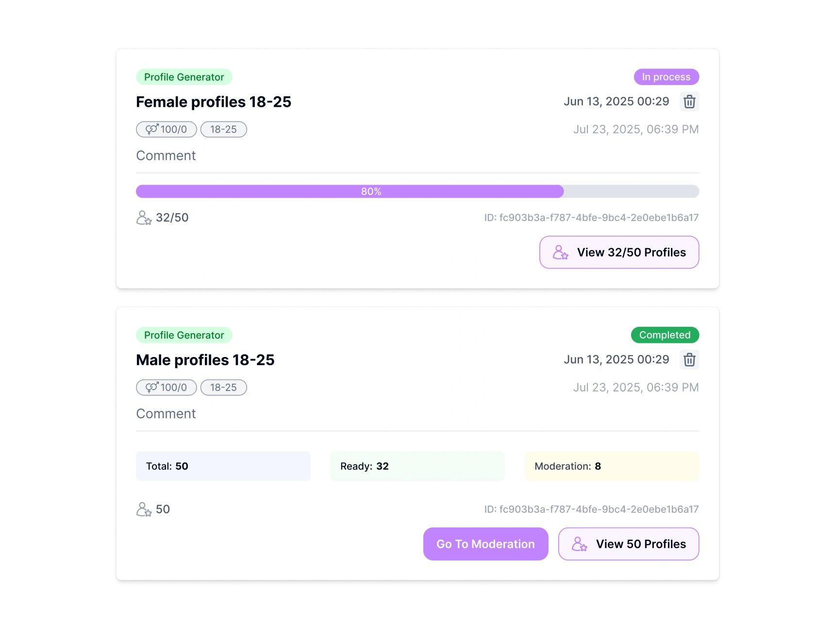Toggle the Profile Generator tag on Female card

[x=184, y=77]
